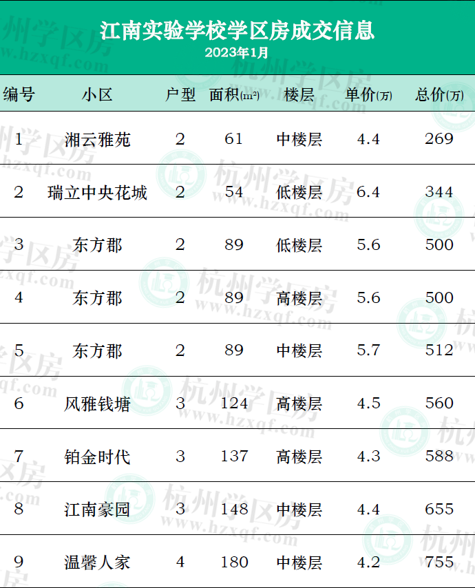The height and width of the screenshot is (588, 475).
Task: Click 东方郡 in row number 5
Action: pyautogui.click(x=98, y=351)
